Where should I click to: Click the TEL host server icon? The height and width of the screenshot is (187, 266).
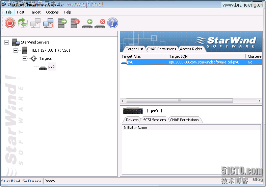click(25, 50)
